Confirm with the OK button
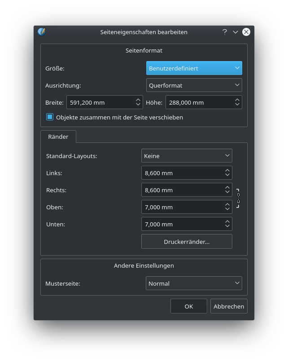Image resolution: width=288 pixels, height=362 pixels. 188,306
